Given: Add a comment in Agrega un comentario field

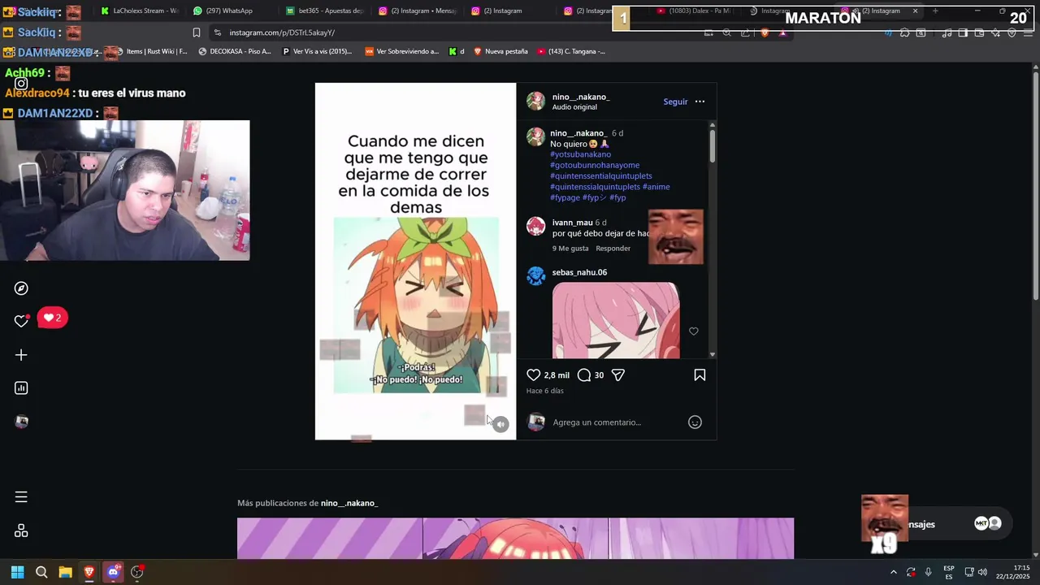Looking at the screenshot, I should tap(616, 422).
